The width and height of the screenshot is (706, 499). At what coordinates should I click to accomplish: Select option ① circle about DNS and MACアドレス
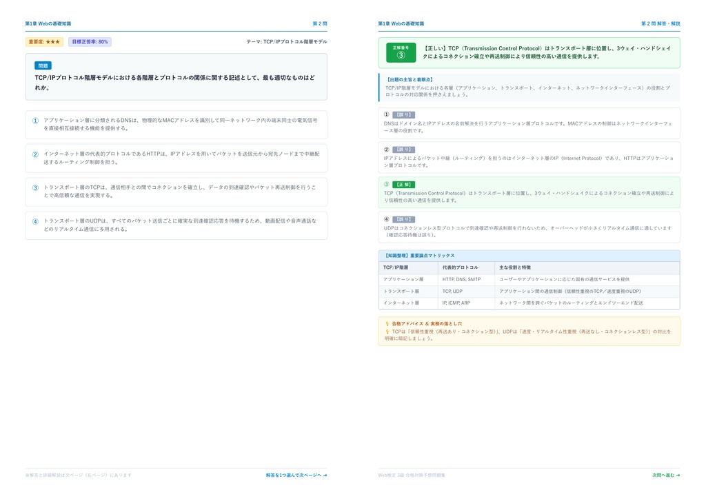pyautogui.click(x=35, y=121)
